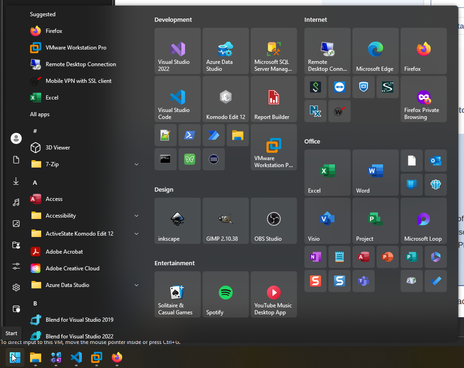Click the Start button on the taskbar

[x=15, y=357]
